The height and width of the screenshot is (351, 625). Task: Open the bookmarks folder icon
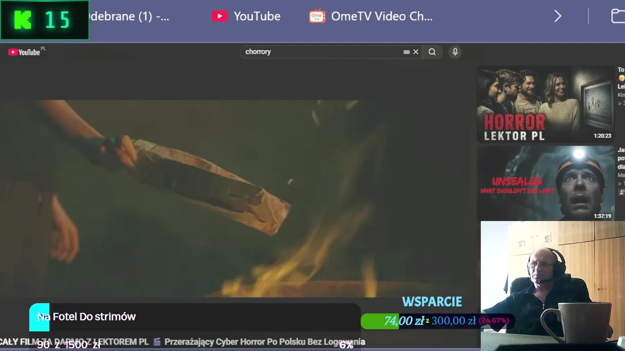(618, 16)
